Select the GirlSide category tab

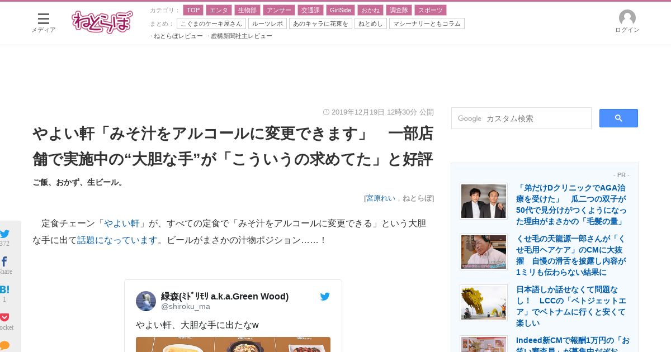[341, 10]
